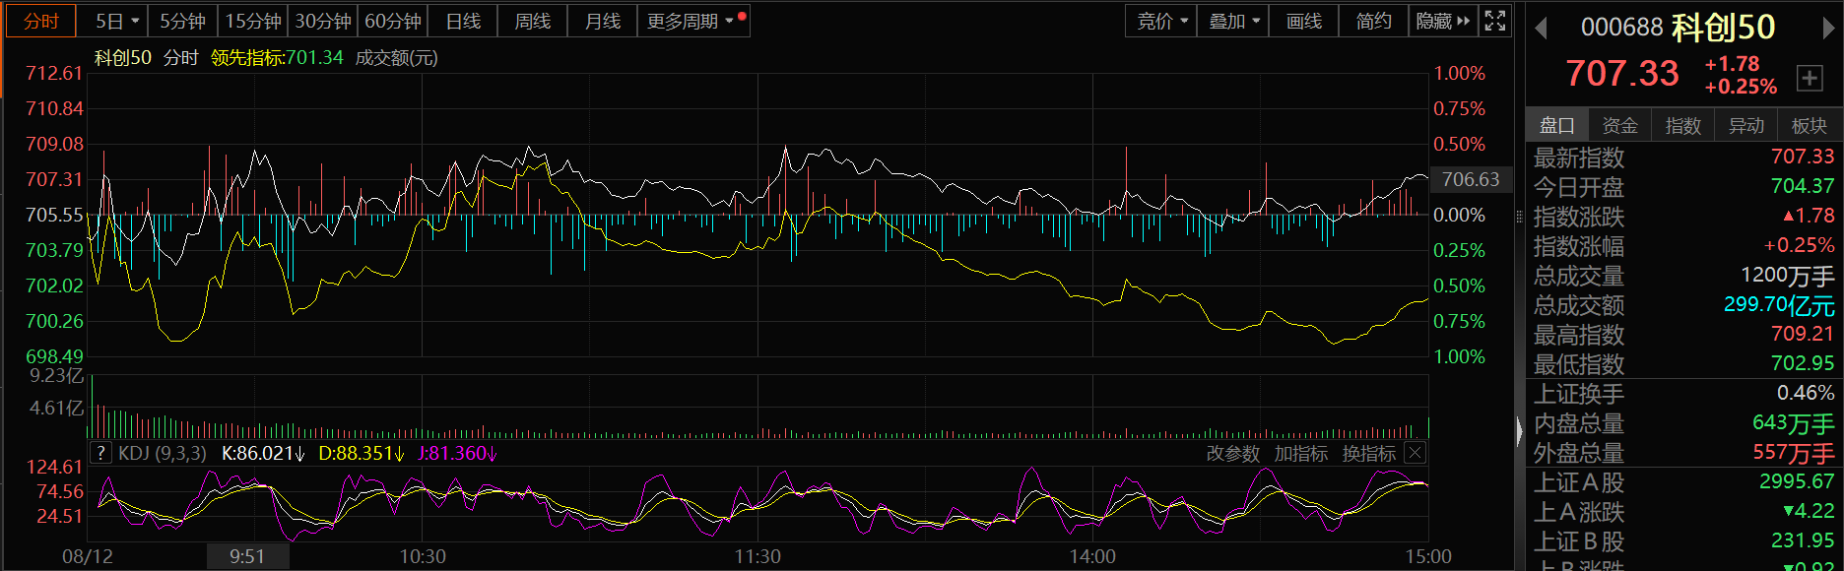This screenshot has width=1844, height=571.
Task: Go to next stock with right arrow
Action: (x=1828, y=29)
